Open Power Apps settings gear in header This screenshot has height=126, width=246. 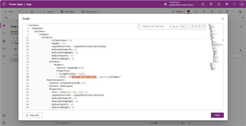coord(227,4)
